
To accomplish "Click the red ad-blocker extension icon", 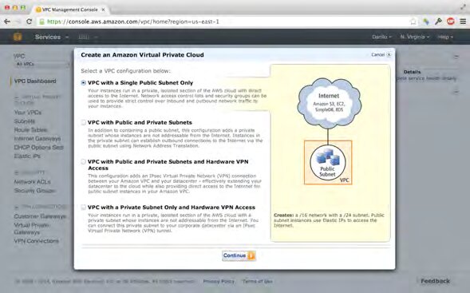I will [x=451, y=22].
